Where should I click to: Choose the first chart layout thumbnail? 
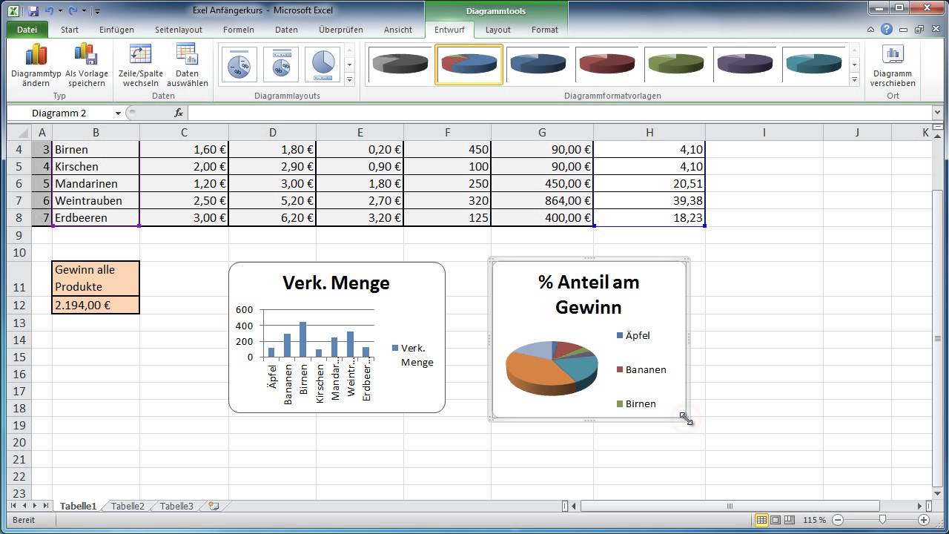click(239, 65)
